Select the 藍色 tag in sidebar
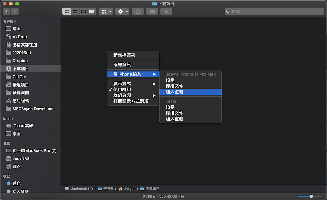Viewport: 327px width, 200px height. 30,184
